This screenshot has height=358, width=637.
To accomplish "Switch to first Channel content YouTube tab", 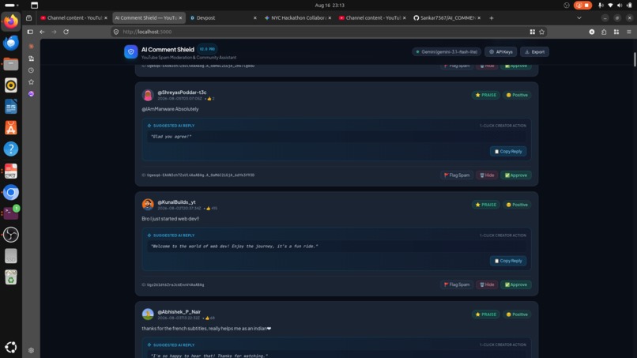I will point(74,18).
